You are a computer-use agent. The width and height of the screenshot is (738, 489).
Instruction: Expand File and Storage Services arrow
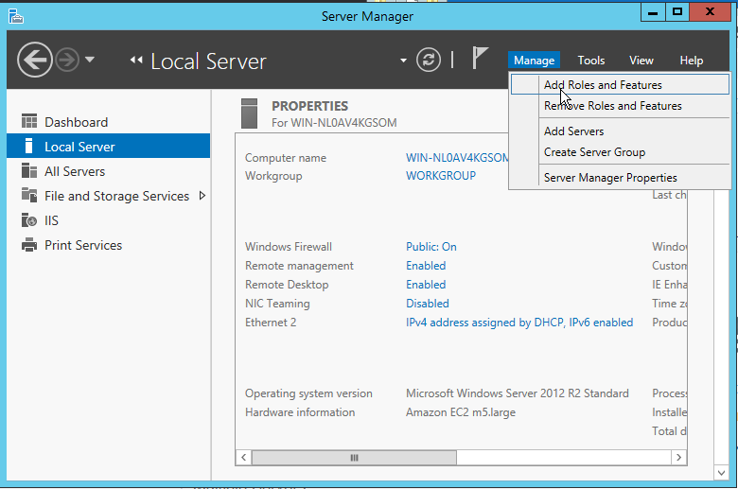(202, 196)
